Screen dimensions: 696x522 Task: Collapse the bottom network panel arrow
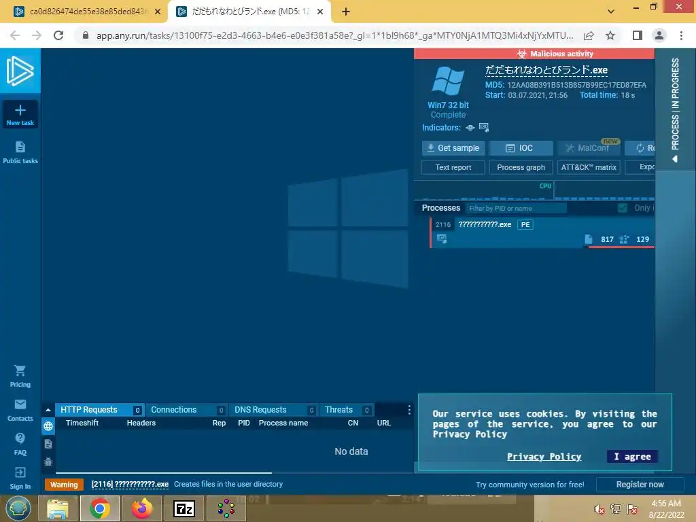click(x=48, y=410)
